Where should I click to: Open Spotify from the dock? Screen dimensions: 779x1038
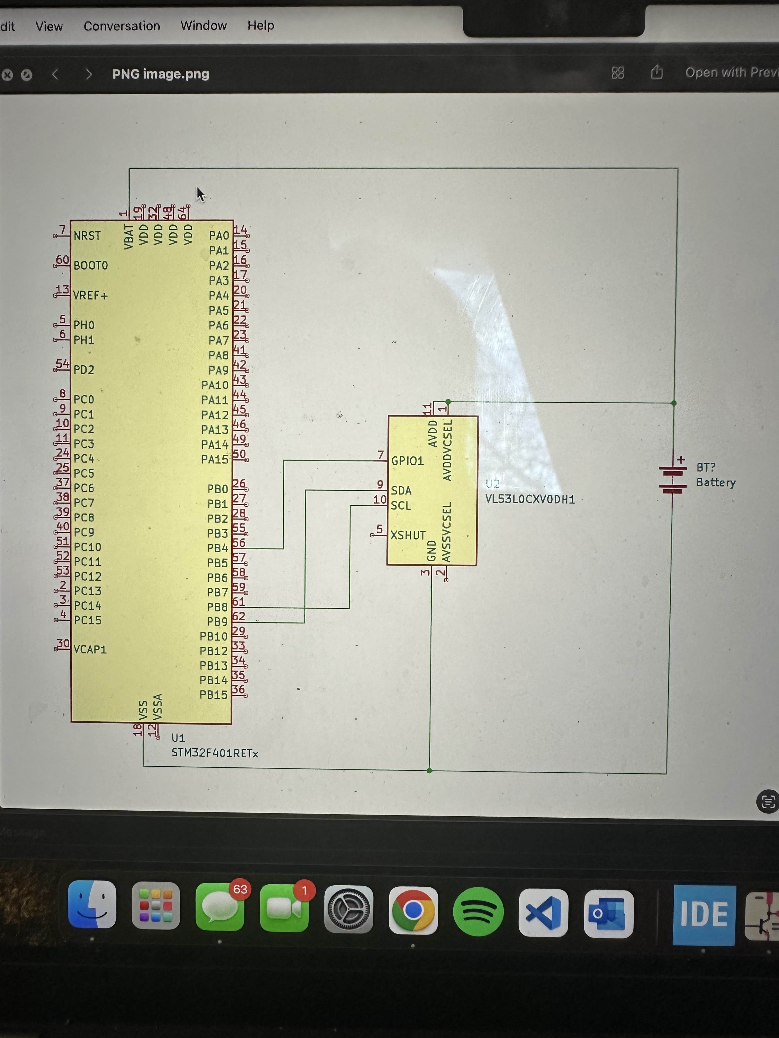[x=478, y=912]
